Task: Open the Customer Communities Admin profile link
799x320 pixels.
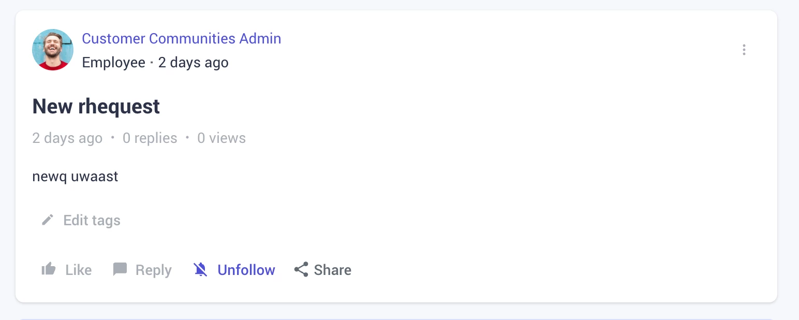Action: (x=181, y=39)
